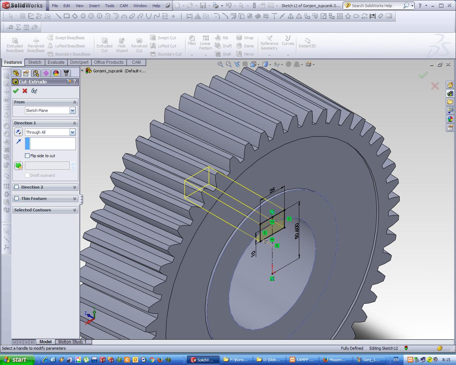Collapse the From section
This screenshot has height=365, width=456.
click(x=74, y=102)
